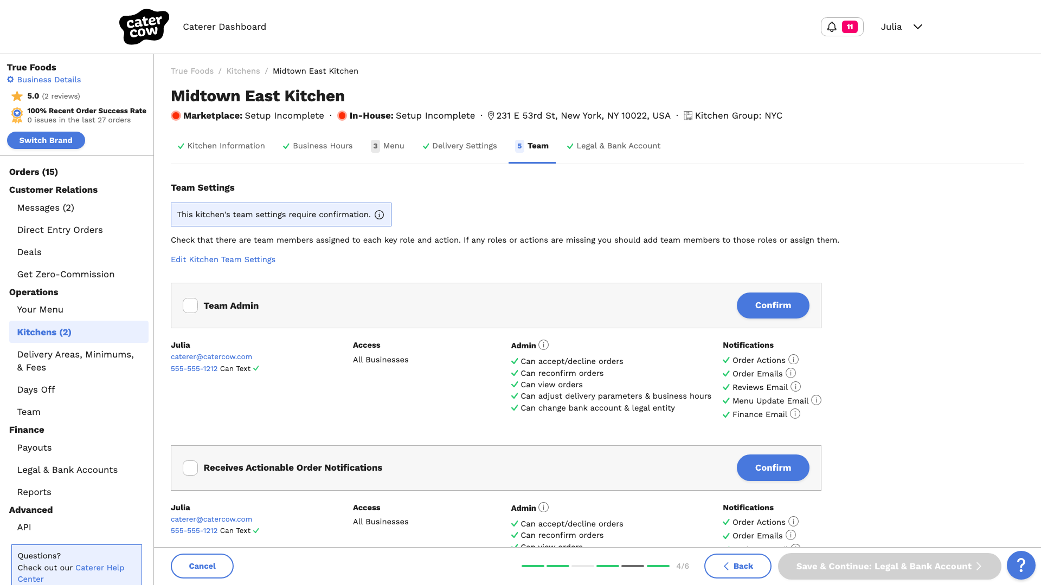Go to the Delivery Settings tab
This screenshot has height=585, width=1041.
pyautogui.click(x=460, y=146)
